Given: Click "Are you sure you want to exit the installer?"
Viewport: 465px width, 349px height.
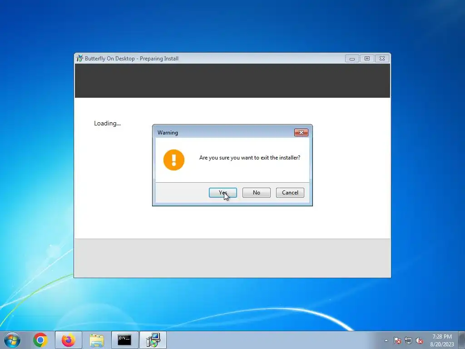Looking at the screenshot, I should 250,158.
